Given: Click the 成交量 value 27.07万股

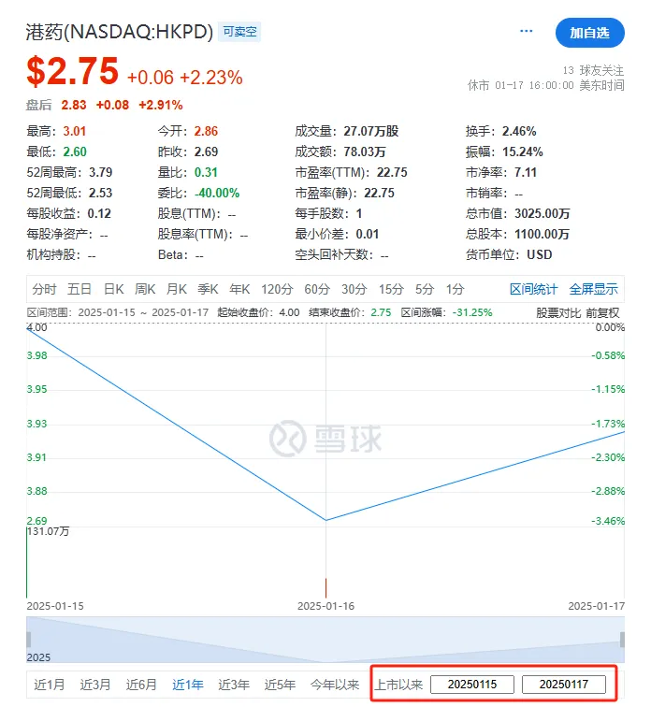Looking at the screenshot, I should 371,131.
